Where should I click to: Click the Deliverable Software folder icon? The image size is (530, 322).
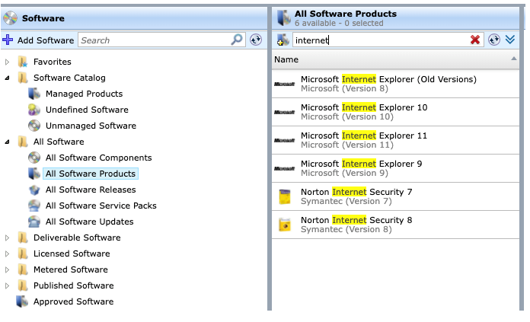point(23,238)
